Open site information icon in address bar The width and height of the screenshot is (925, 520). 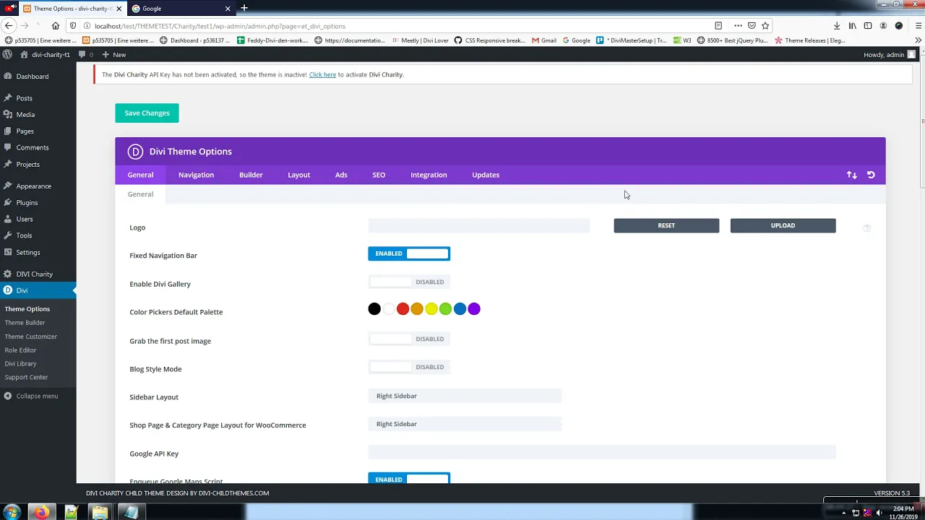(85, 26)
